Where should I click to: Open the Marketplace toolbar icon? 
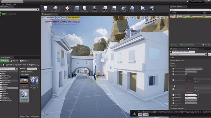click(84, 8)
